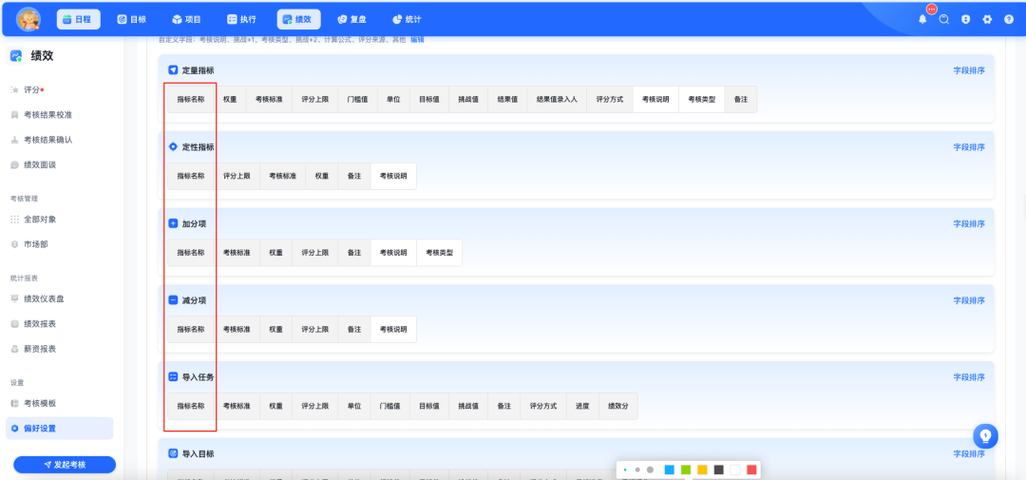Switch to the 目标 tab
The image size is (1026, 480).
pos(131,19)
